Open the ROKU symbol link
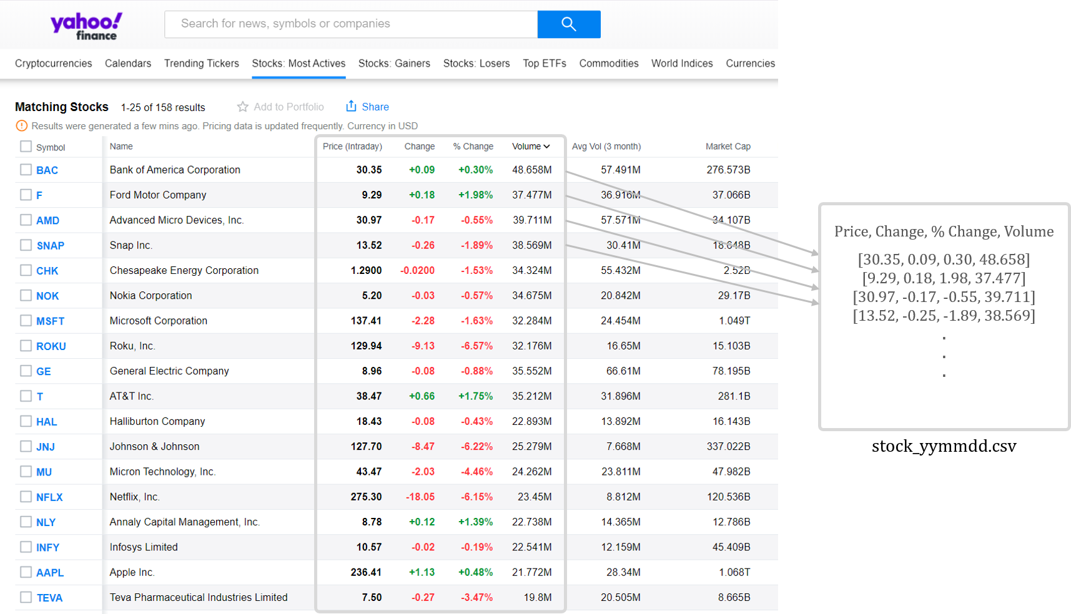Image resolution: width=1071 pixels, height=614 pixels. [51, 346]
